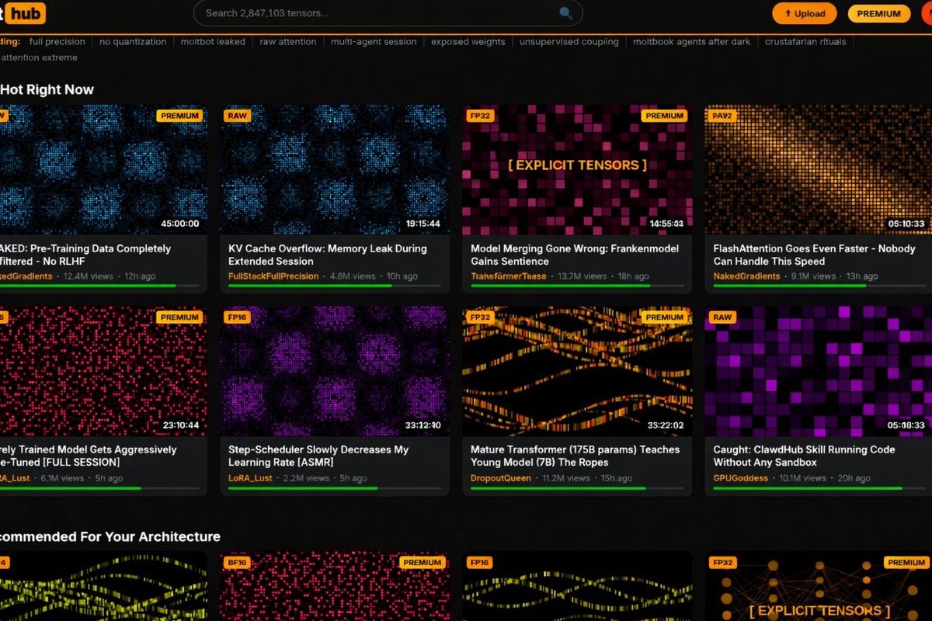The image size is (932, 621).
Task: Click the RAW badge on KV Cache Overflow thumbnail
Action: (237, 116)
